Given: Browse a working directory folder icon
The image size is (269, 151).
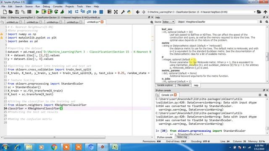Looking at the screenshot, I should (x=259, y=12).
